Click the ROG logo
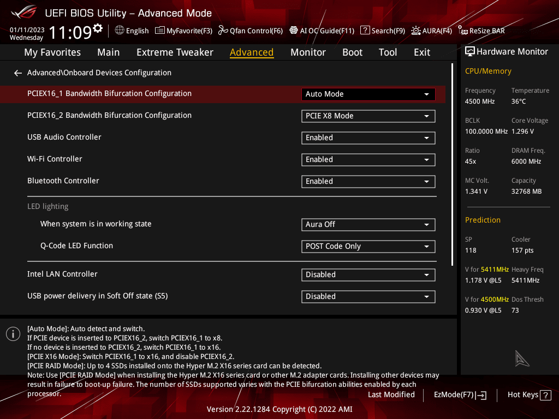 tap(23, 13)
